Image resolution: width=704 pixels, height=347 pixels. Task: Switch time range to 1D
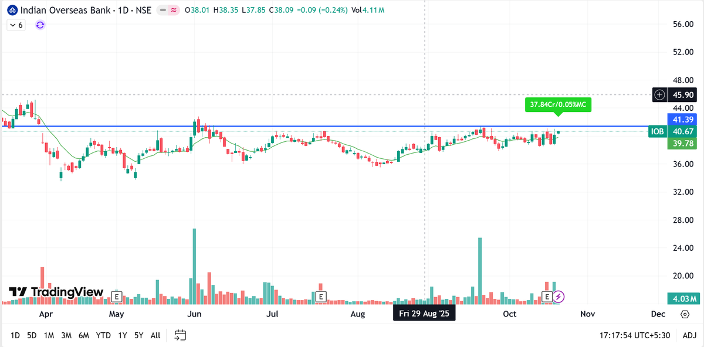pos(15,335)
